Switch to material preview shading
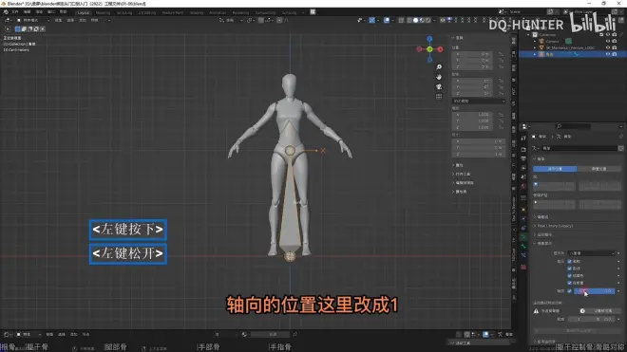The height and width of the screenshot is (352, 627). pos(422,20)
